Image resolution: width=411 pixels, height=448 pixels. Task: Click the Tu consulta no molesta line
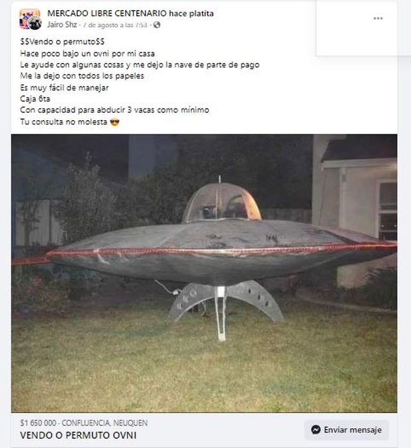pos(64,122)
